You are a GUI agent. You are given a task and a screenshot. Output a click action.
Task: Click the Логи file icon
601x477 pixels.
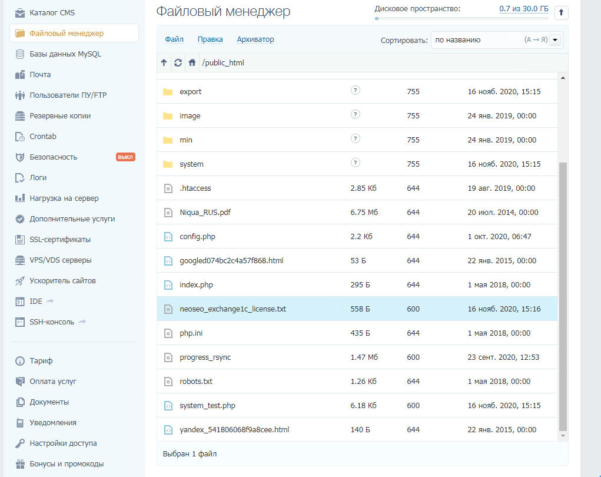[x=20, y=178]
